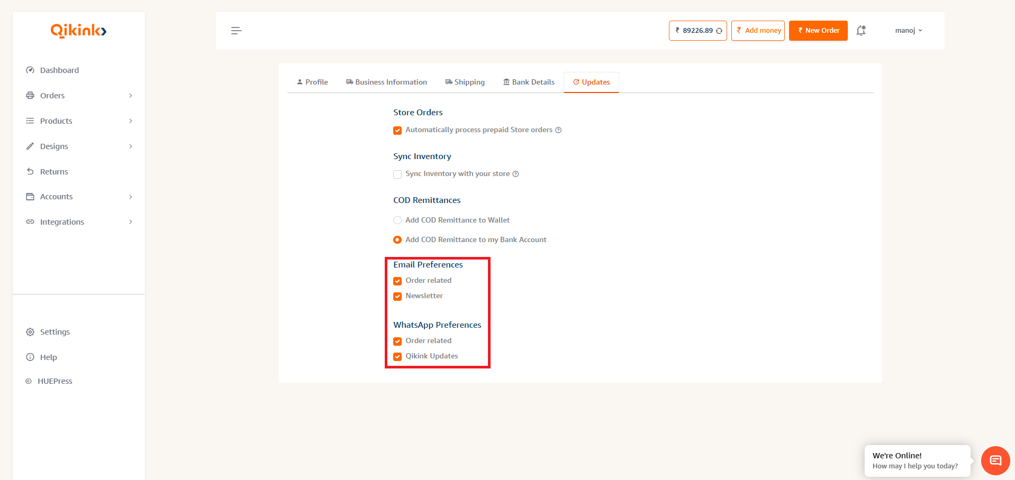
Task: Click help icon beside prepaid Store orders
Action: tap(558, 130)
